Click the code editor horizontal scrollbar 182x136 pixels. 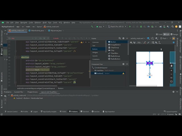[37, 86]
